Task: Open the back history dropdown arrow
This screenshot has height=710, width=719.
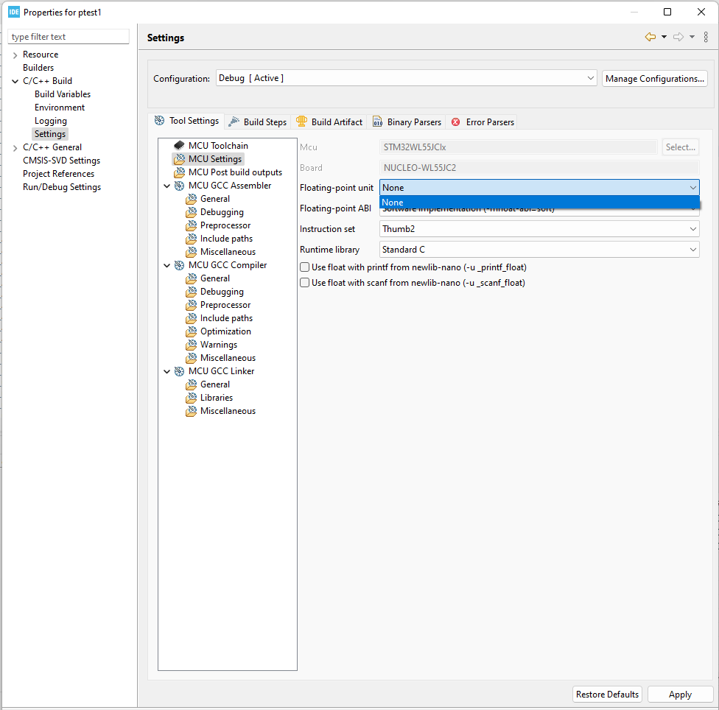Action: coord(664,37)
